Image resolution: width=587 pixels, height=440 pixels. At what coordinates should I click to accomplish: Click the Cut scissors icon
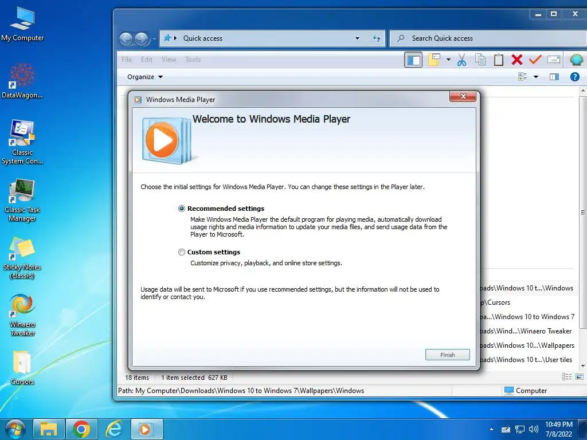click(461, 60)
